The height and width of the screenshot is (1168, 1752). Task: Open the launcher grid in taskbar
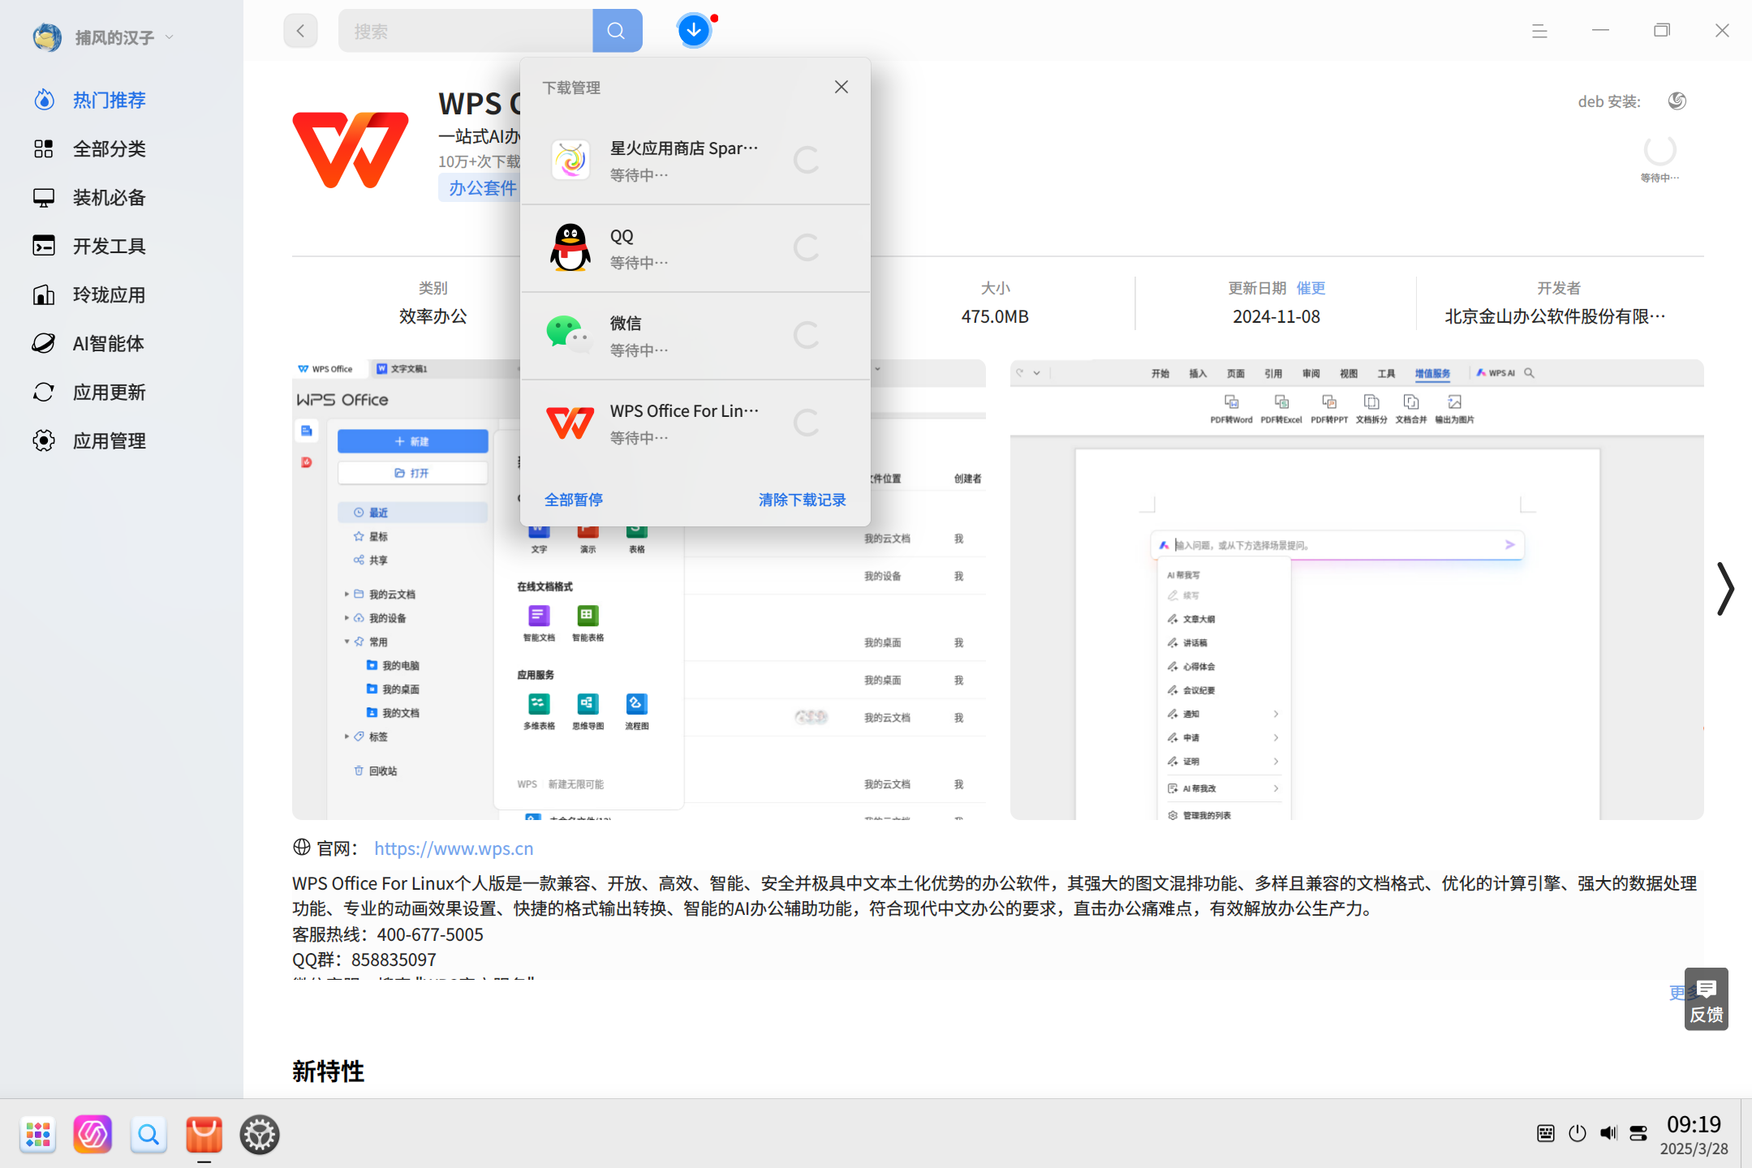pos(38,1134)
